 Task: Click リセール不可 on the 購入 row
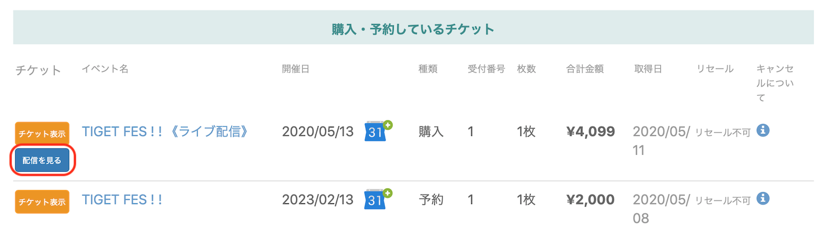(x=722, y=132)
